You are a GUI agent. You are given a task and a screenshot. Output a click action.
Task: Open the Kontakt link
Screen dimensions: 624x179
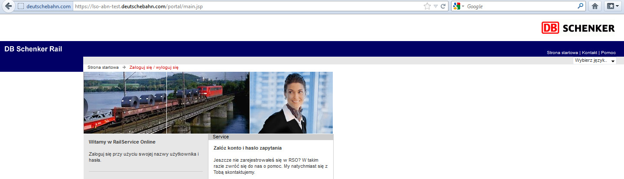click(590, 52)
